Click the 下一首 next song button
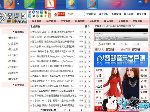 (x=136, y=44)
